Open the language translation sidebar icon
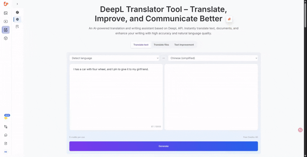 tap(6, 126)
